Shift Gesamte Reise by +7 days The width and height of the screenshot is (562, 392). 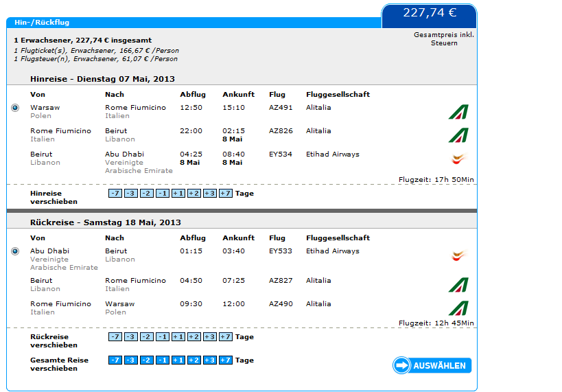pyautogui.click(x=226, y=360)
